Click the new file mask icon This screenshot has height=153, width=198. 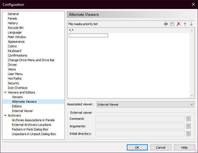tap(172, 24)
